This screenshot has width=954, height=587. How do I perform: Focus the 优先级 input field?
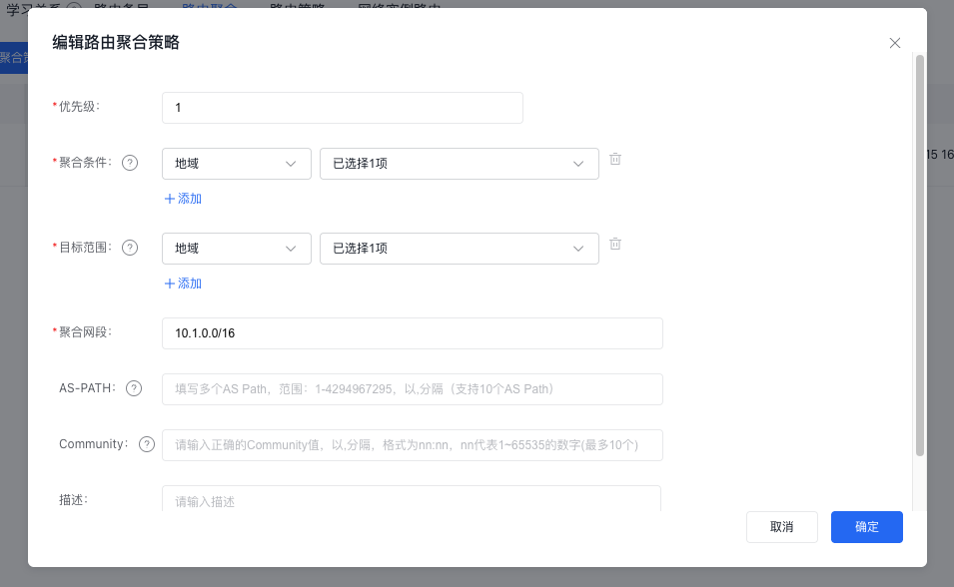343,108
